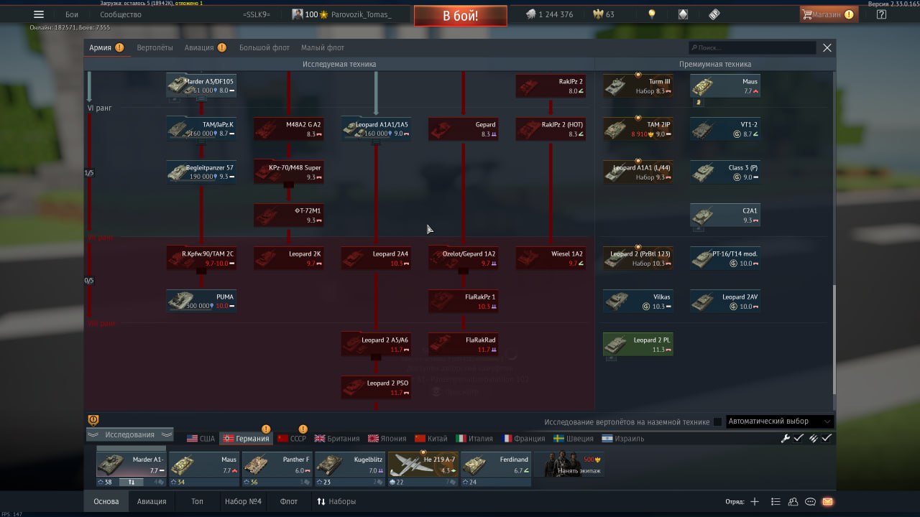The width and height of the screenshot is (920, 517).
Task: Select the Япония nation tab
Action: click(x=387, y=438)
